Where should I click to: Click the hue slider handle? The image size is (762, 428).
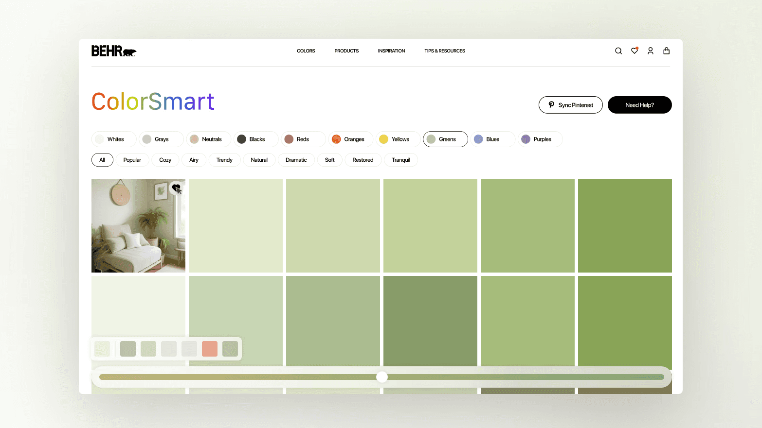[382, 377]
